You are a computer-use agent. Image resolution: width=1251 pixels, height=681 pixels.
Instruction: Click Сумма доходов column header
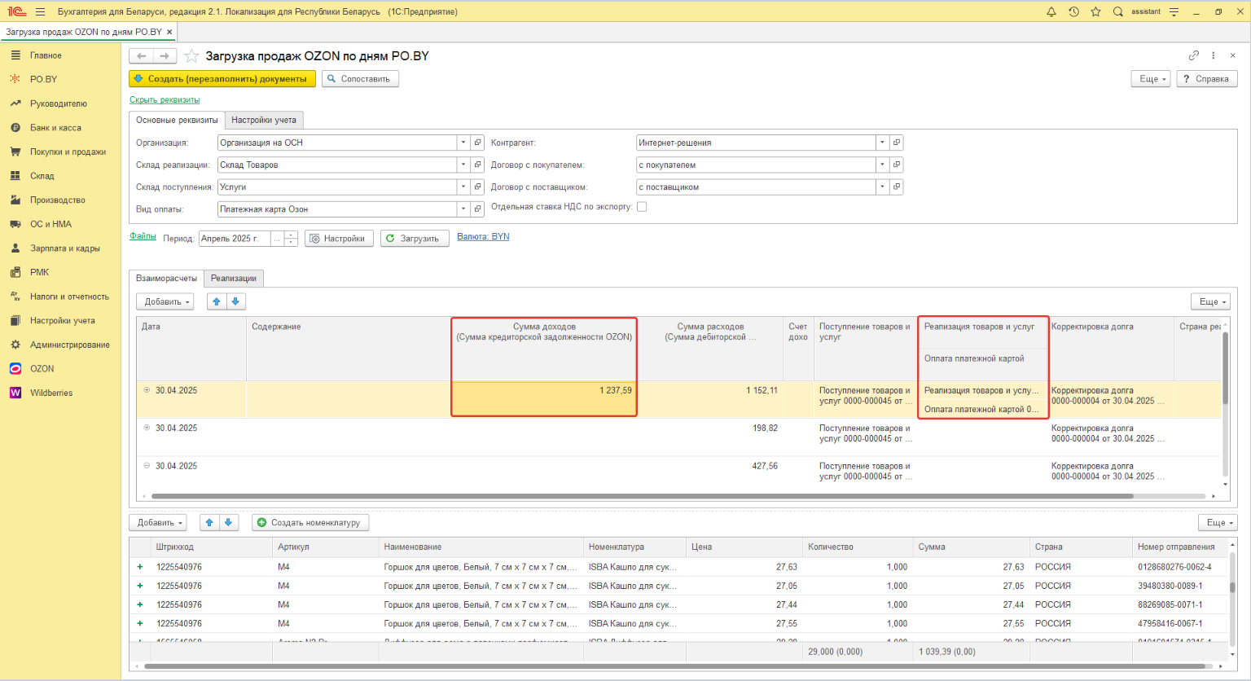[x=544, y=348]
